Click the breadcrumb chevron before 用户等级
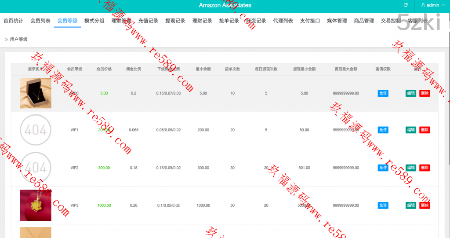Image resolution: width=450 pixels, height=238 pixels. pyautogui.click(x=6, y=40)
